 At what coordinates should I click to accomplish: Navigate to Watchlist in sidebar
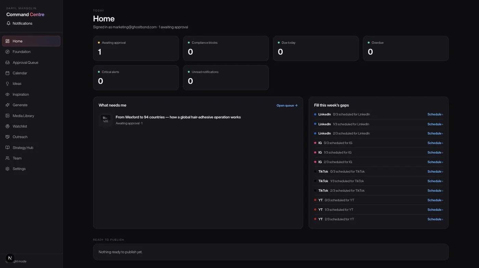click(x=31, y=126)
